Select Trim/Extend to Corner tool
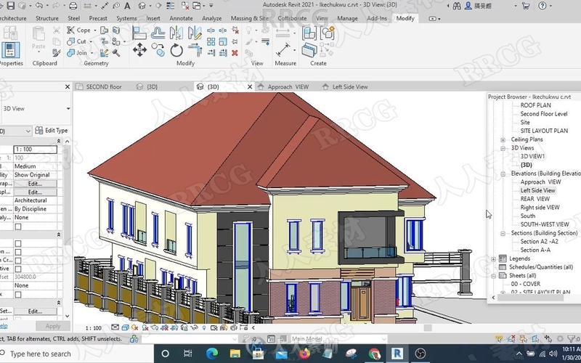The width and height of the screenshot is (581, 363). pos(195,50)
